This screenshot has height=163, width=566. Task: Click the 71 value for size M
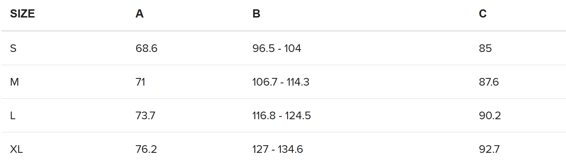coord(140,82)
